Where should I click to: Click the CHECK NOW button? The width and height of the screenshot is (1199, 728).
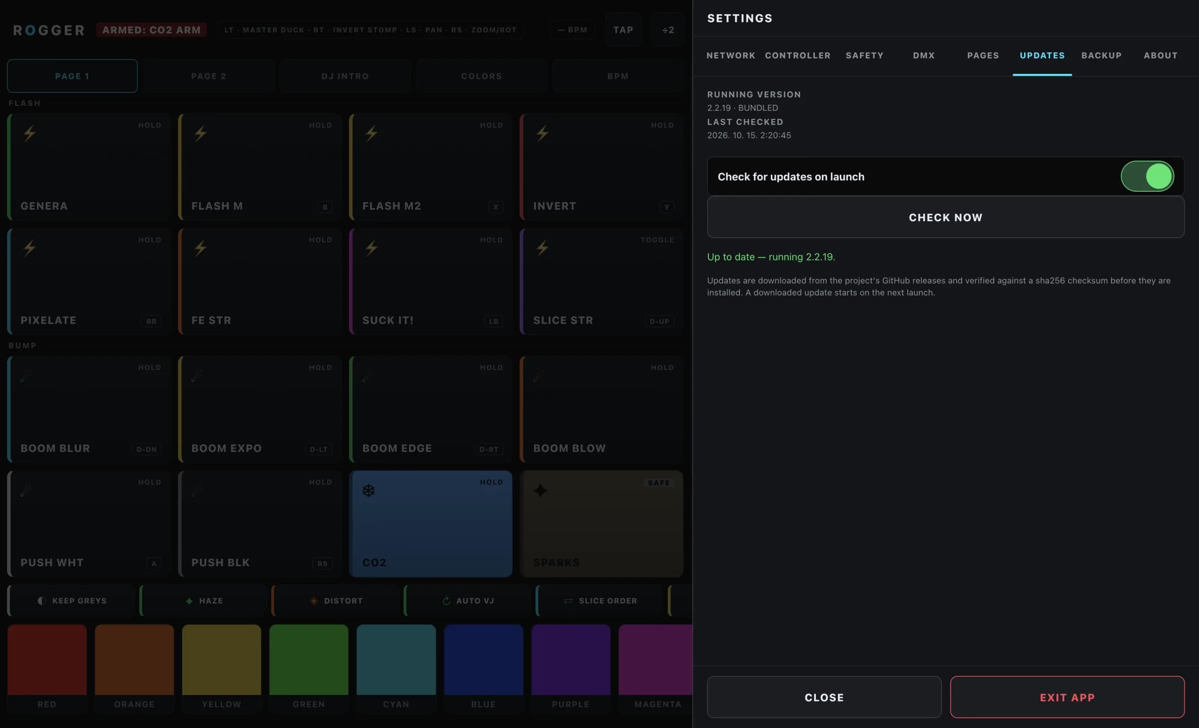tap(946, 217)
